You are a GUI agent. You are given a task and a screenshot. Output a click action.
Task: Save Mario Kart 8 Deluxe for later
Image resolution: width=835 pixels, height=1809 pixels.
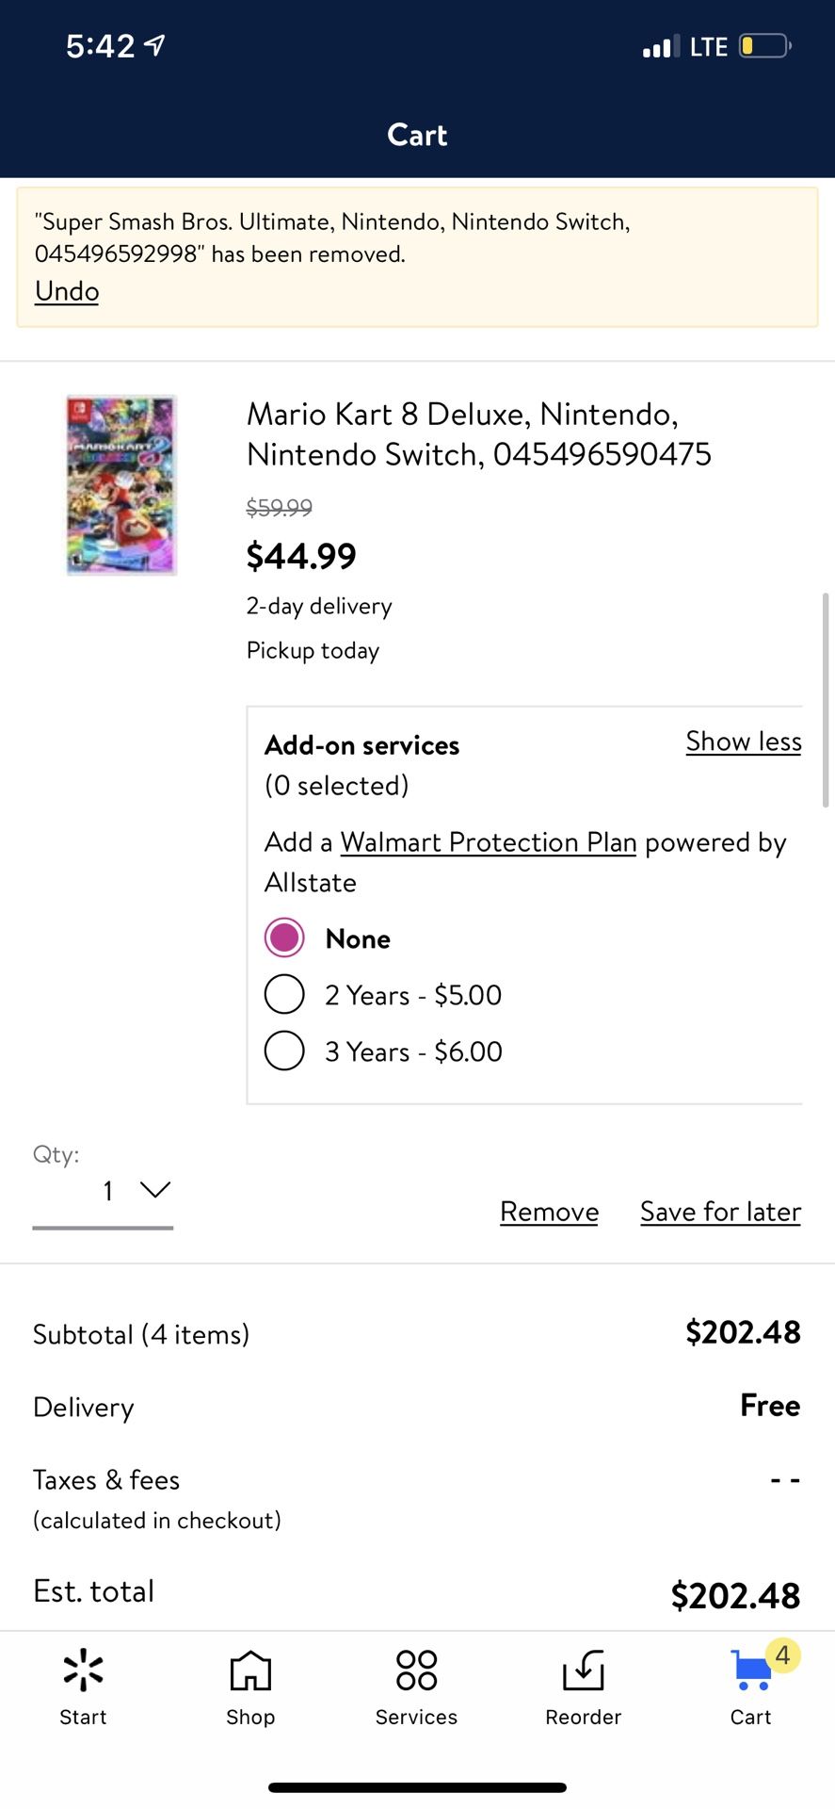(720, 1212)
